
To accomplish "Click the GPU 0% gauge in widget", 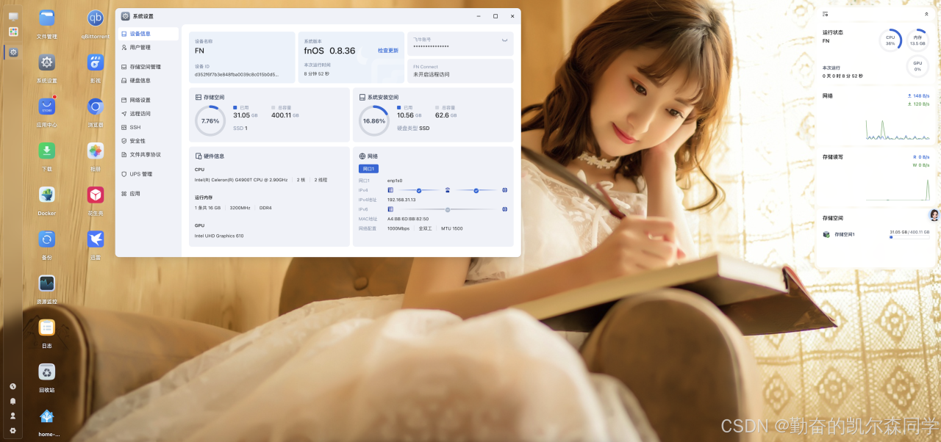I will tap(917, 66).
